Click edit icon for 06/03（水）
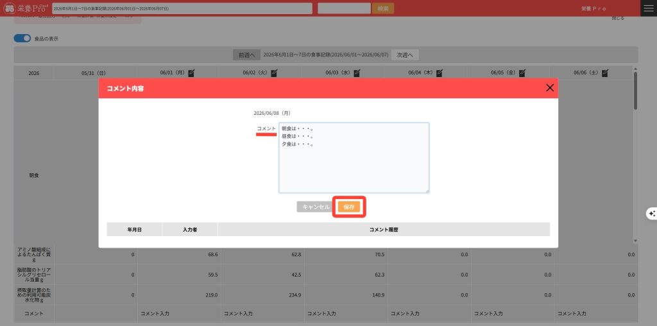This screenshot has width=657, height=326. [x=357, y=73]
